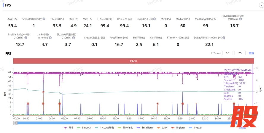Open help icon next to Smooth metric
The image size is (264, 133).
pos(44,19)
